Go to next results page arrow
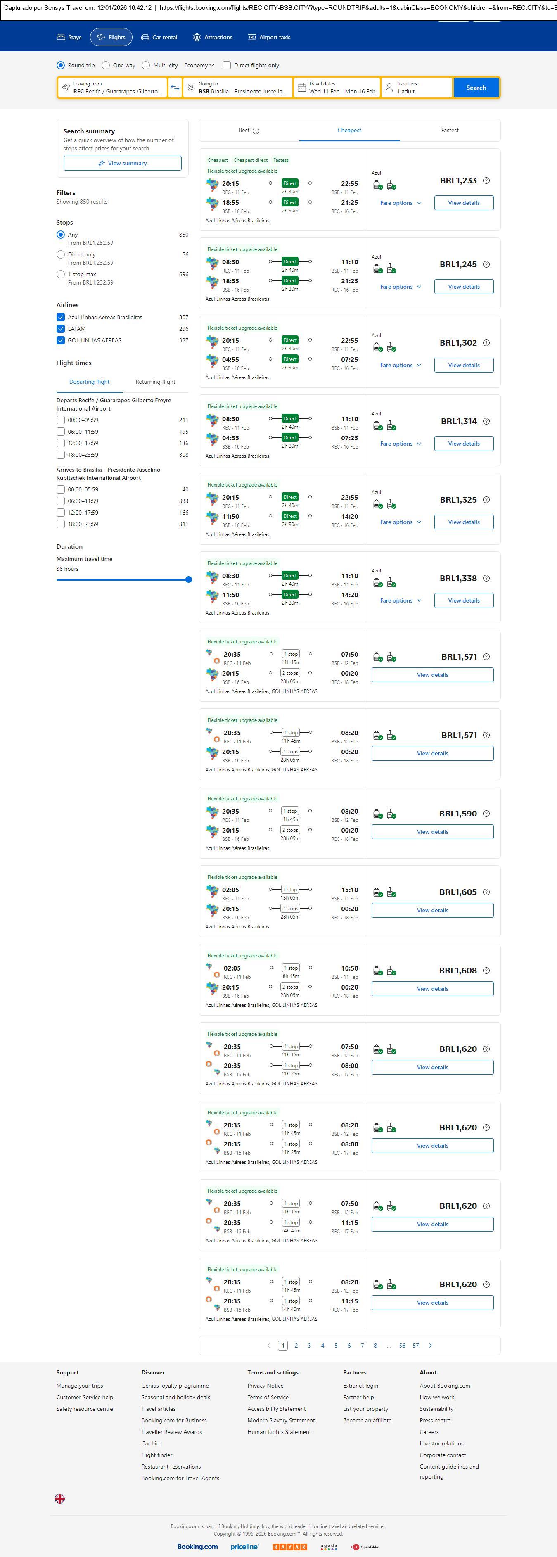Screen dimensions: 557x1557 (x=430, y=1346)
